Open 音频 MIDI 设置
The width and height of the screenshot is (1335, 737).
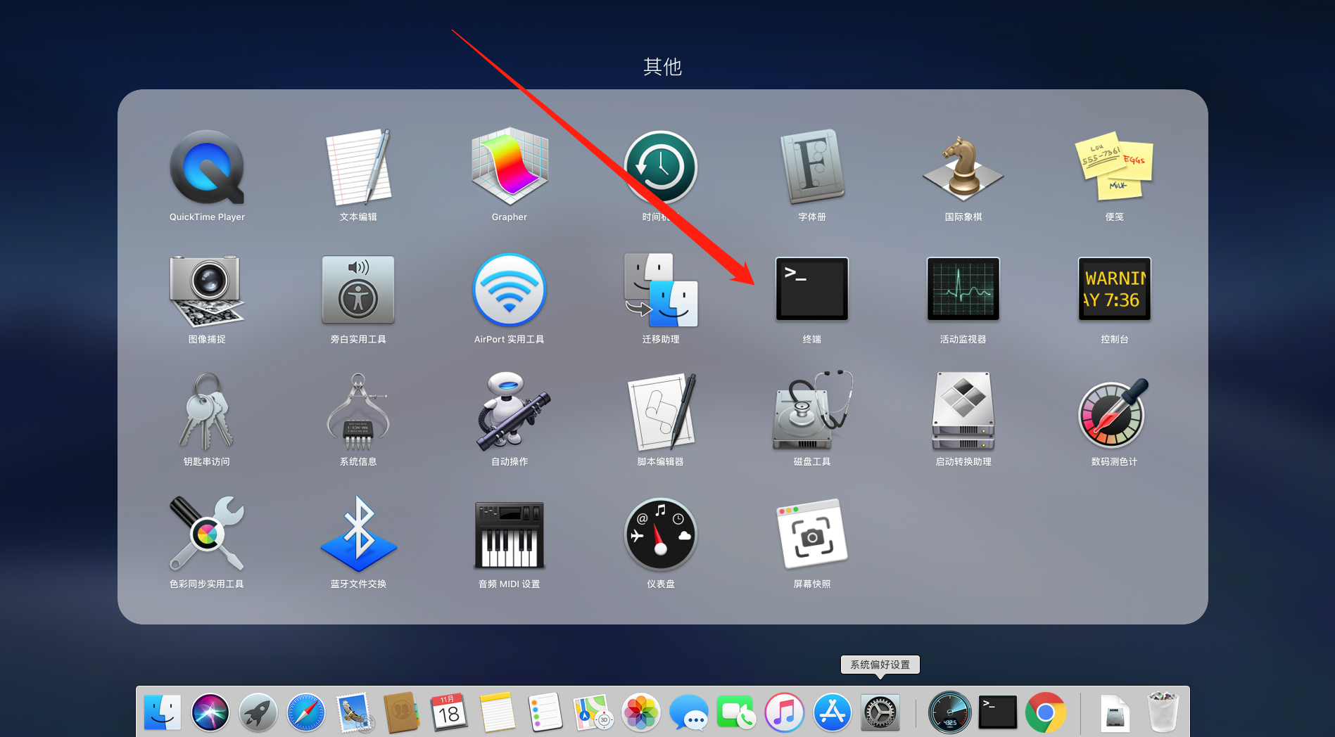pyautogui.click(x=510, y=534)
